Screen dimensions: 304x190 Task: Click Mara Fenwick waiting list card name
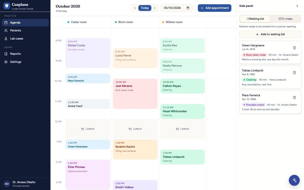click(251, 95)
